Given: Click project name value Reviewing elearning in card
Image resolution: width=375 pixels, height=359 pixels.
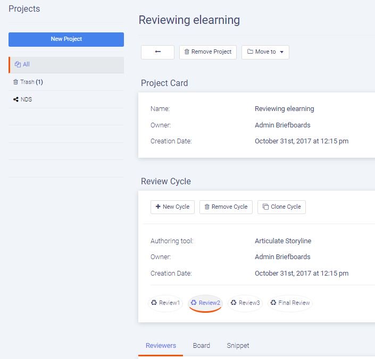Looking at the screenshot, I should pos(285,109).
